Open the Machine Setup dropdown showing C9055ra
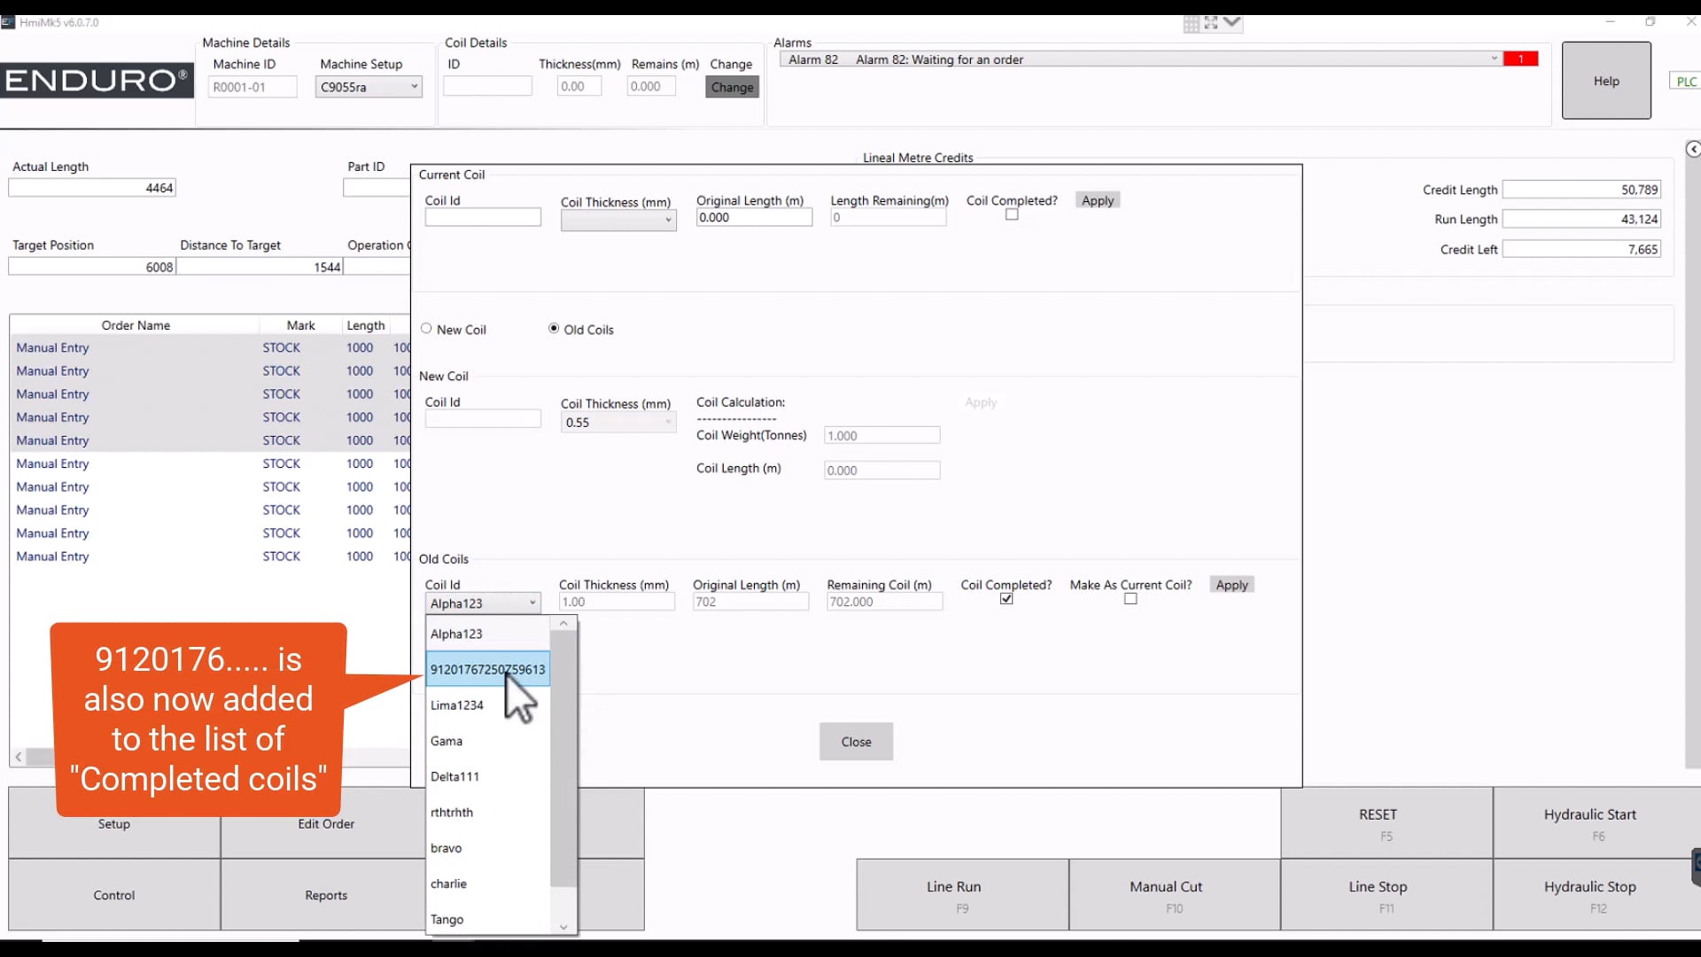The height and width of the screenshot is (957, 1701). (413, 87)
